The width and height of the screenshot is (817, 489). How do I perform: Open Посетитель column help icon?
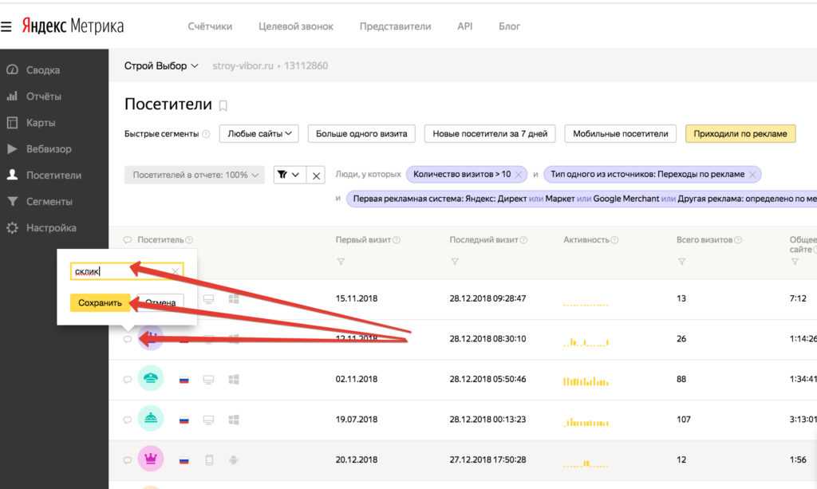(x=189, y=240)
